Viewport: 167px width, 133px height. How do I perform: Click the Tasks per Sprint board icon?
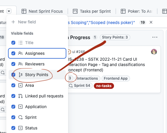(x=75, y=11)
